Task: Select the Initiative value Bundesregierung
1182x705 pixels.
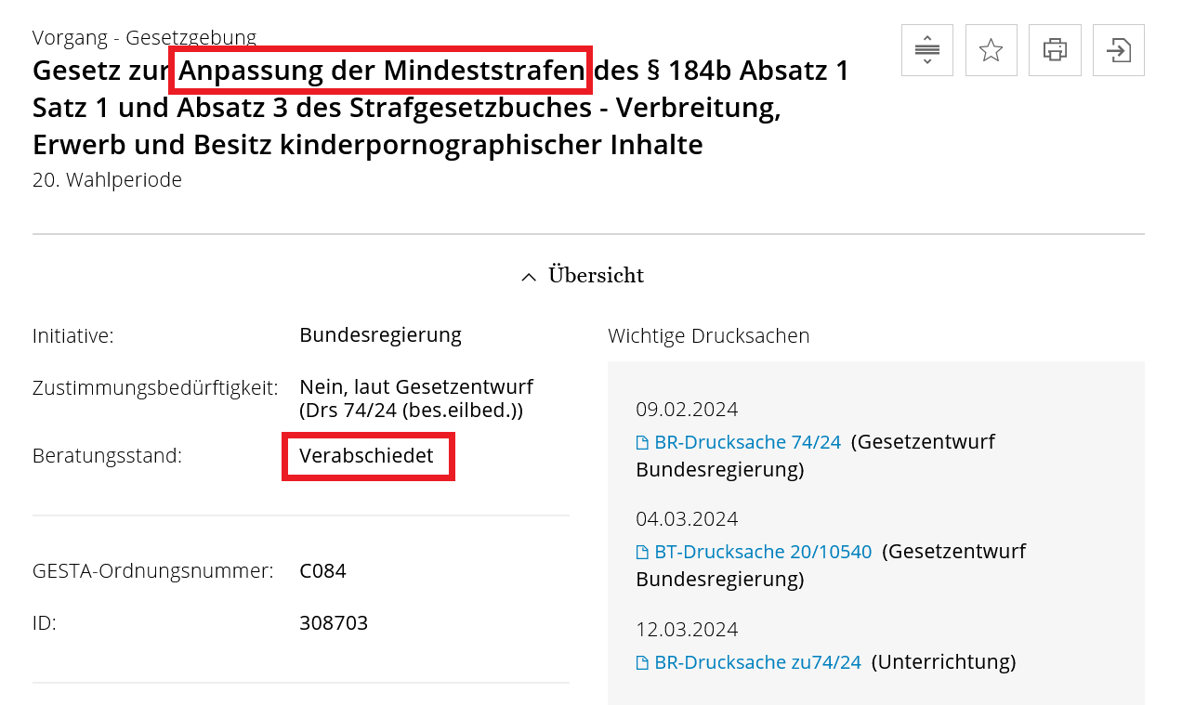Action: tap(380, 334)
